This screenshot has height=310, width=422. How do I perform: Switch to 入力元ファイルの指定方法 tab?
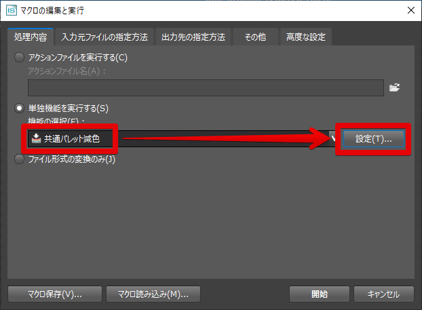[104, 37]
